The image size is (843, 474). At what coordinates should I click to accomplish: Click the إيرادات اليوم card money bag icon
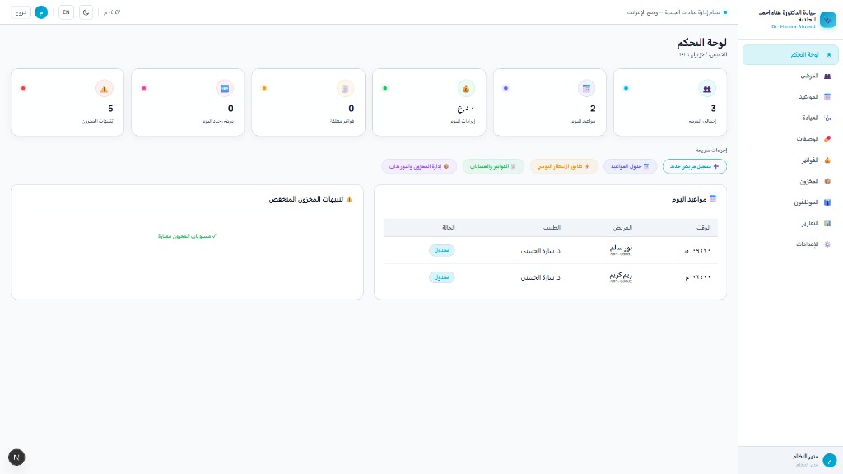(466, 89)
